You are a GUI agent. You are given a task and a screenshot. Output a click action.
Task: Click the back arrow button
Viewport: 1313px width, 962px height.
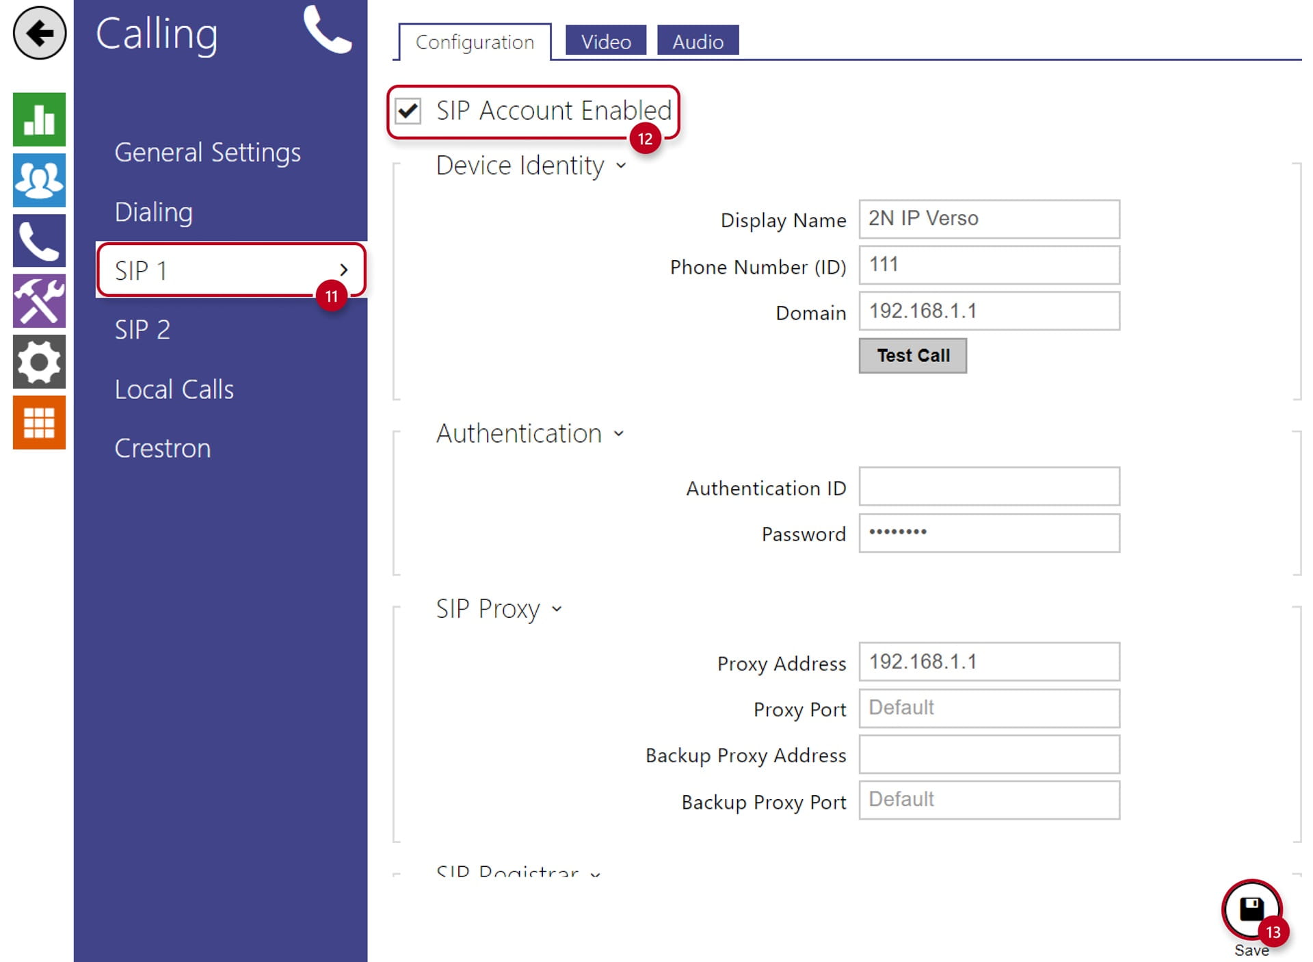coord(39,33)
